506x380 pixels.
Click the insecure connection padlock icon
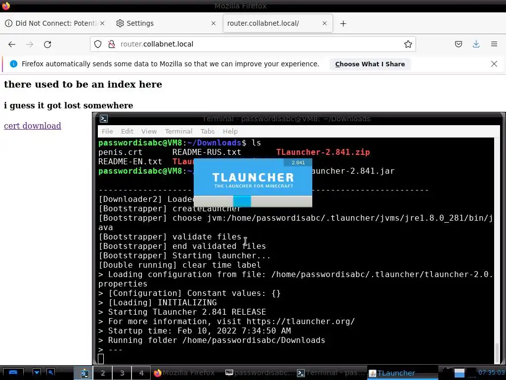(x=112, y=44)
